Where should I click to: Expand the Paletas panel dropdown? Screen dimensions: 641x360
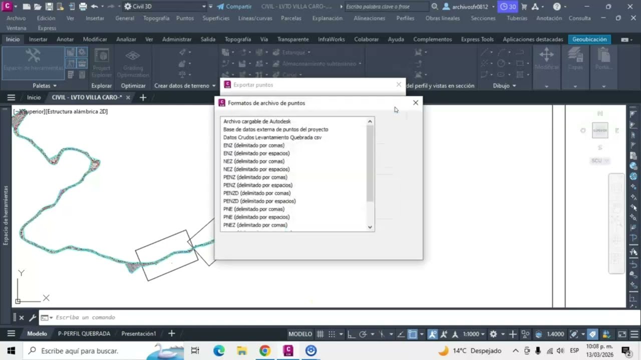[45, 85]
